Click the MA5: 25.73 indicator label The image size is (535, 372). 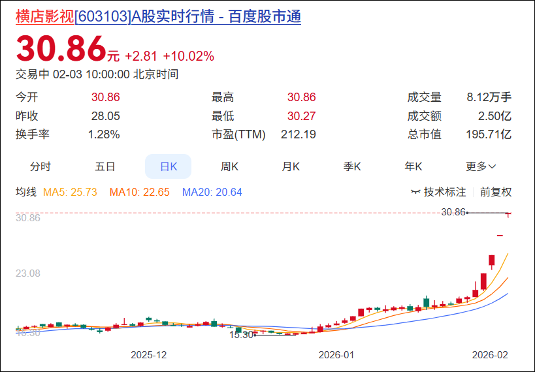(70, 192)
